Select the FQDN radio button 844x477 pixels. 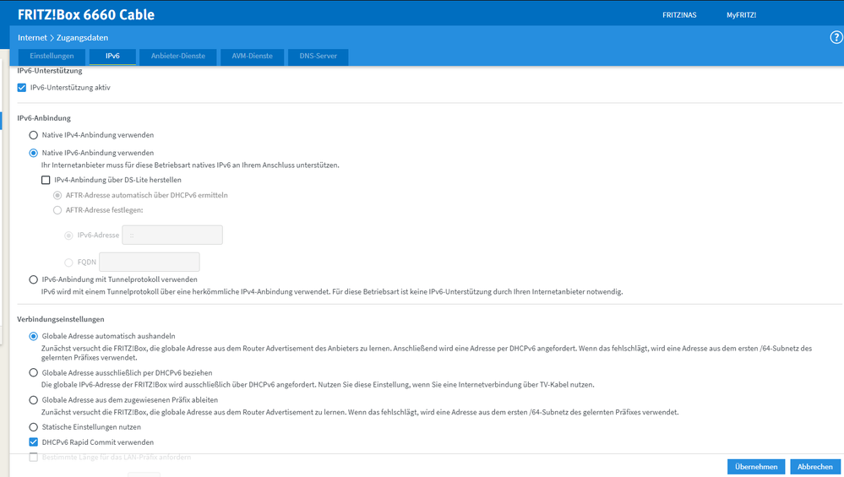click(x=68, y=263)
